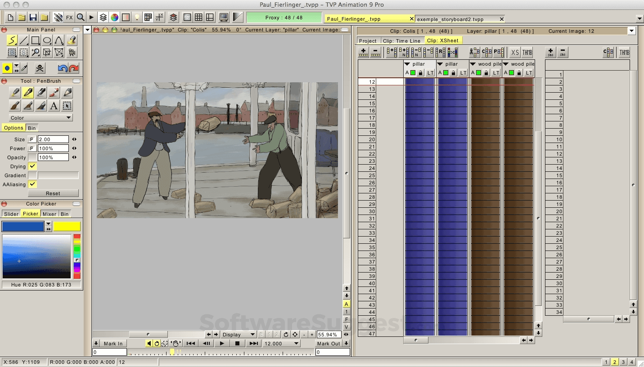The image size is (644, 367).
Task: Select the cut brush tool
Action: (x=12, y=53)
